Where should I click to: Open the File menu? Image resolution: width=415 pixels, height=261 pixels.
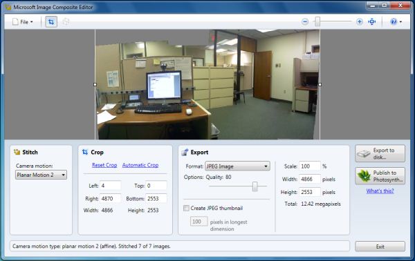click(23, 21)
